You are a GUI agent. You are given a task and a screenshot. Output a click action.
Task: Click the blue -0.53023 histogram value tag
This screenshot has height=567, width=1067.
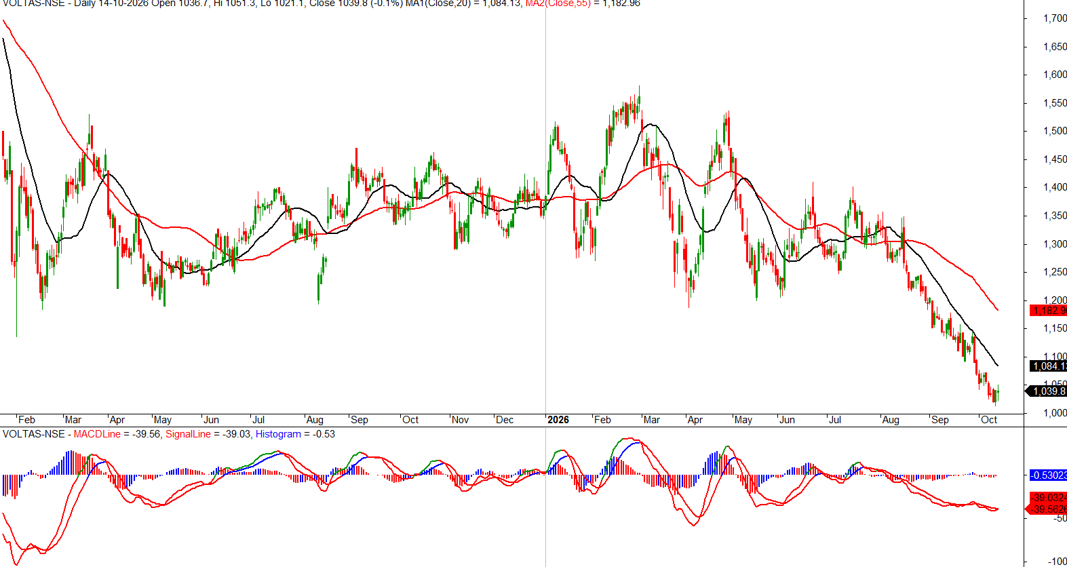pyautogui.click(x=1048, y=475)
